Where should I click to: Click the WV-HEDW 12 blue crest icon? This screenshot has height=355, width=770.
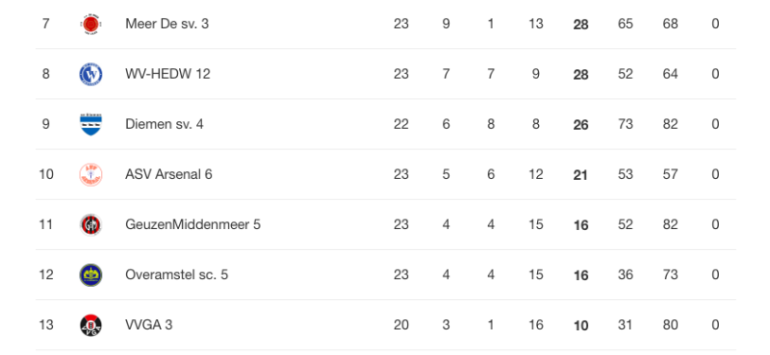pos(90,74)
